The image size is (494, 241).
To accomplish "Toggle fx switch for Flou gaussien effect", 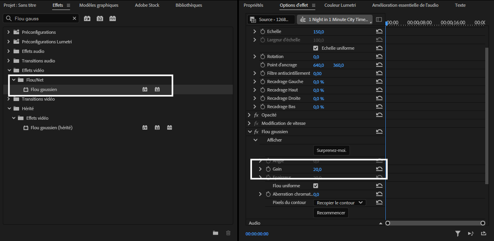I will point(256,132).
